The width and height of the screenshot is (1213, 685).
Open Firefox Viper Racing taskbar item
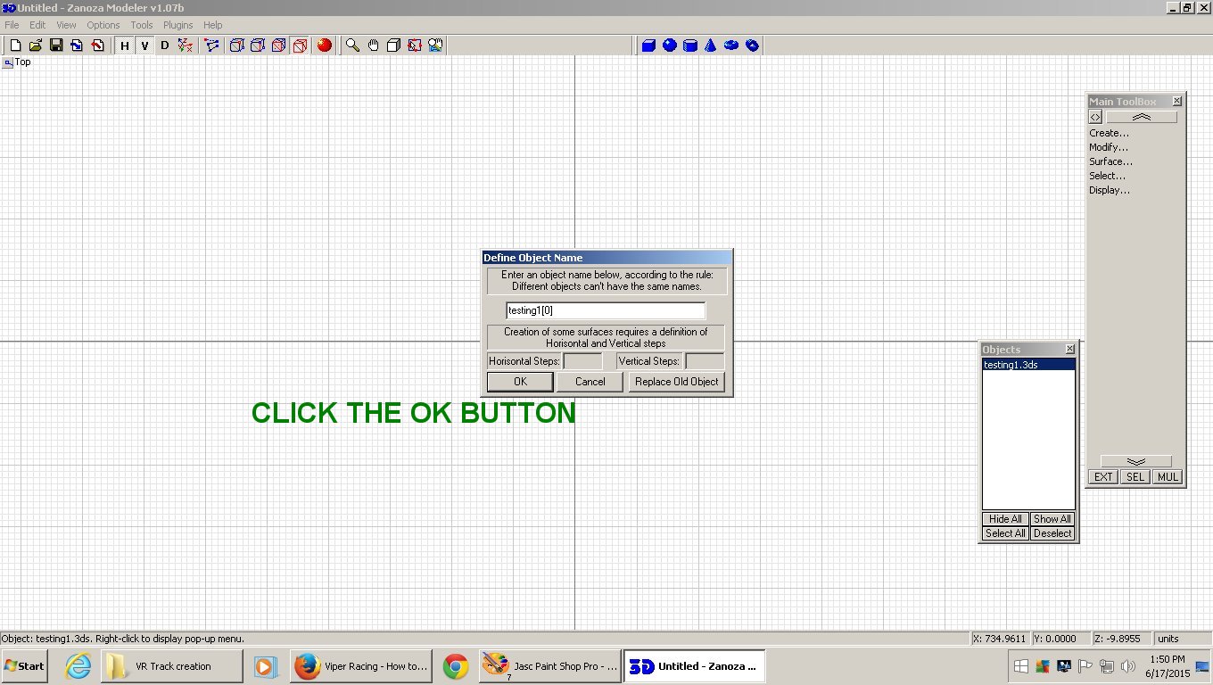coord(362,666)
